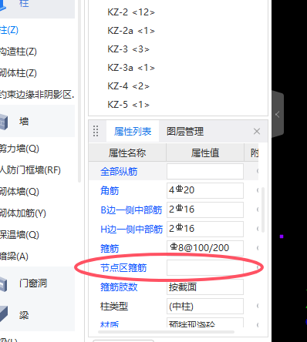
Task: Select 砌体柱(Z) in the component list
Action: [x=19, y=73]
